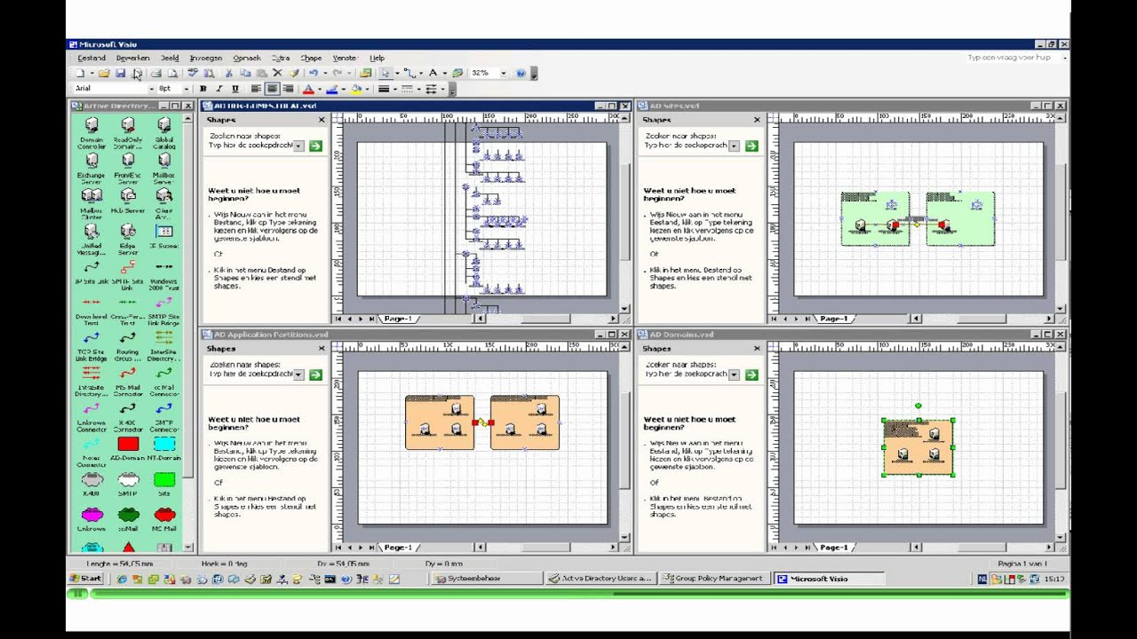Expand shape search dropdown in AD Domains window
This screenshot has height=639, width=1137.
[735, 375]
